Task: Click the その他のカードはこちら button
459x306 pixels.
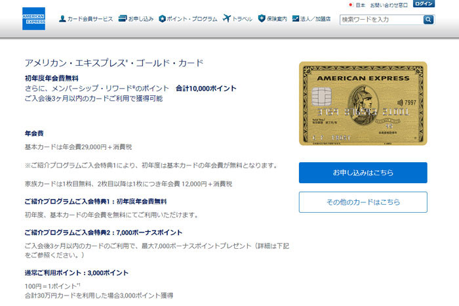Action: pos(363,202)
